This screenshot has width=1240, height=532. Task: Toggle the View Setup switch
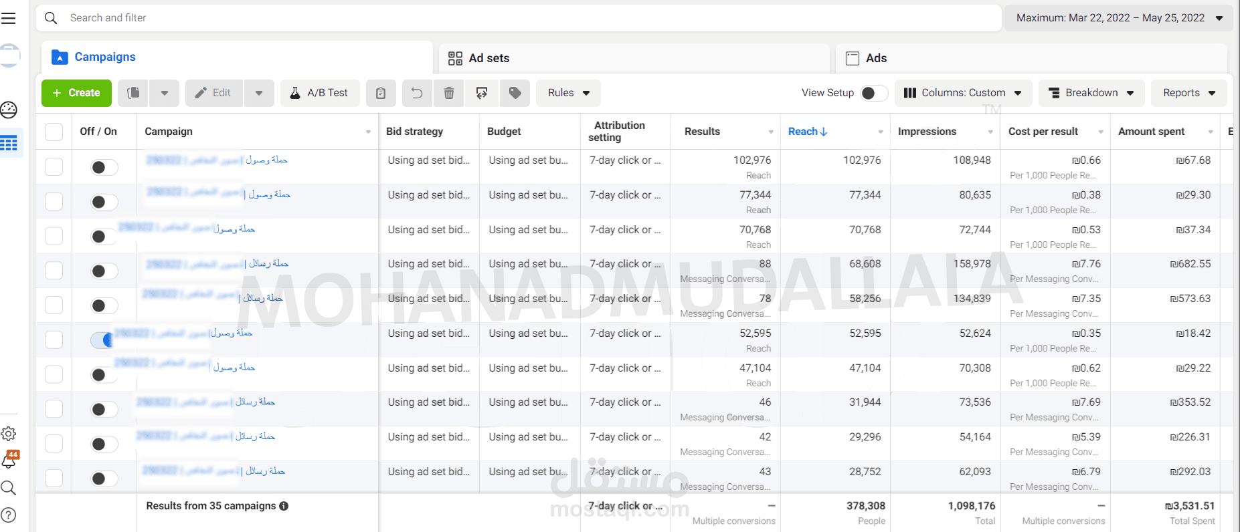(x=873, y=93)
